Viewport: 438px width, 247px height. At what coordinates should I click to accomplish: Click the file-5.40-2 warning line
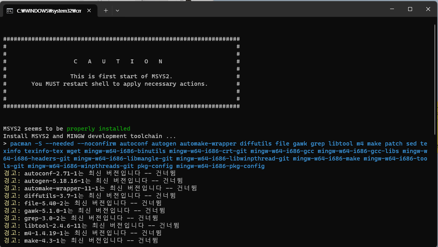(x=82, y=203)
